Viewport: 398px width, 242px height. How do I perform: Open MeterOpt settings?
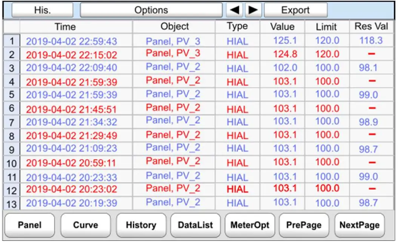point(250,225)
